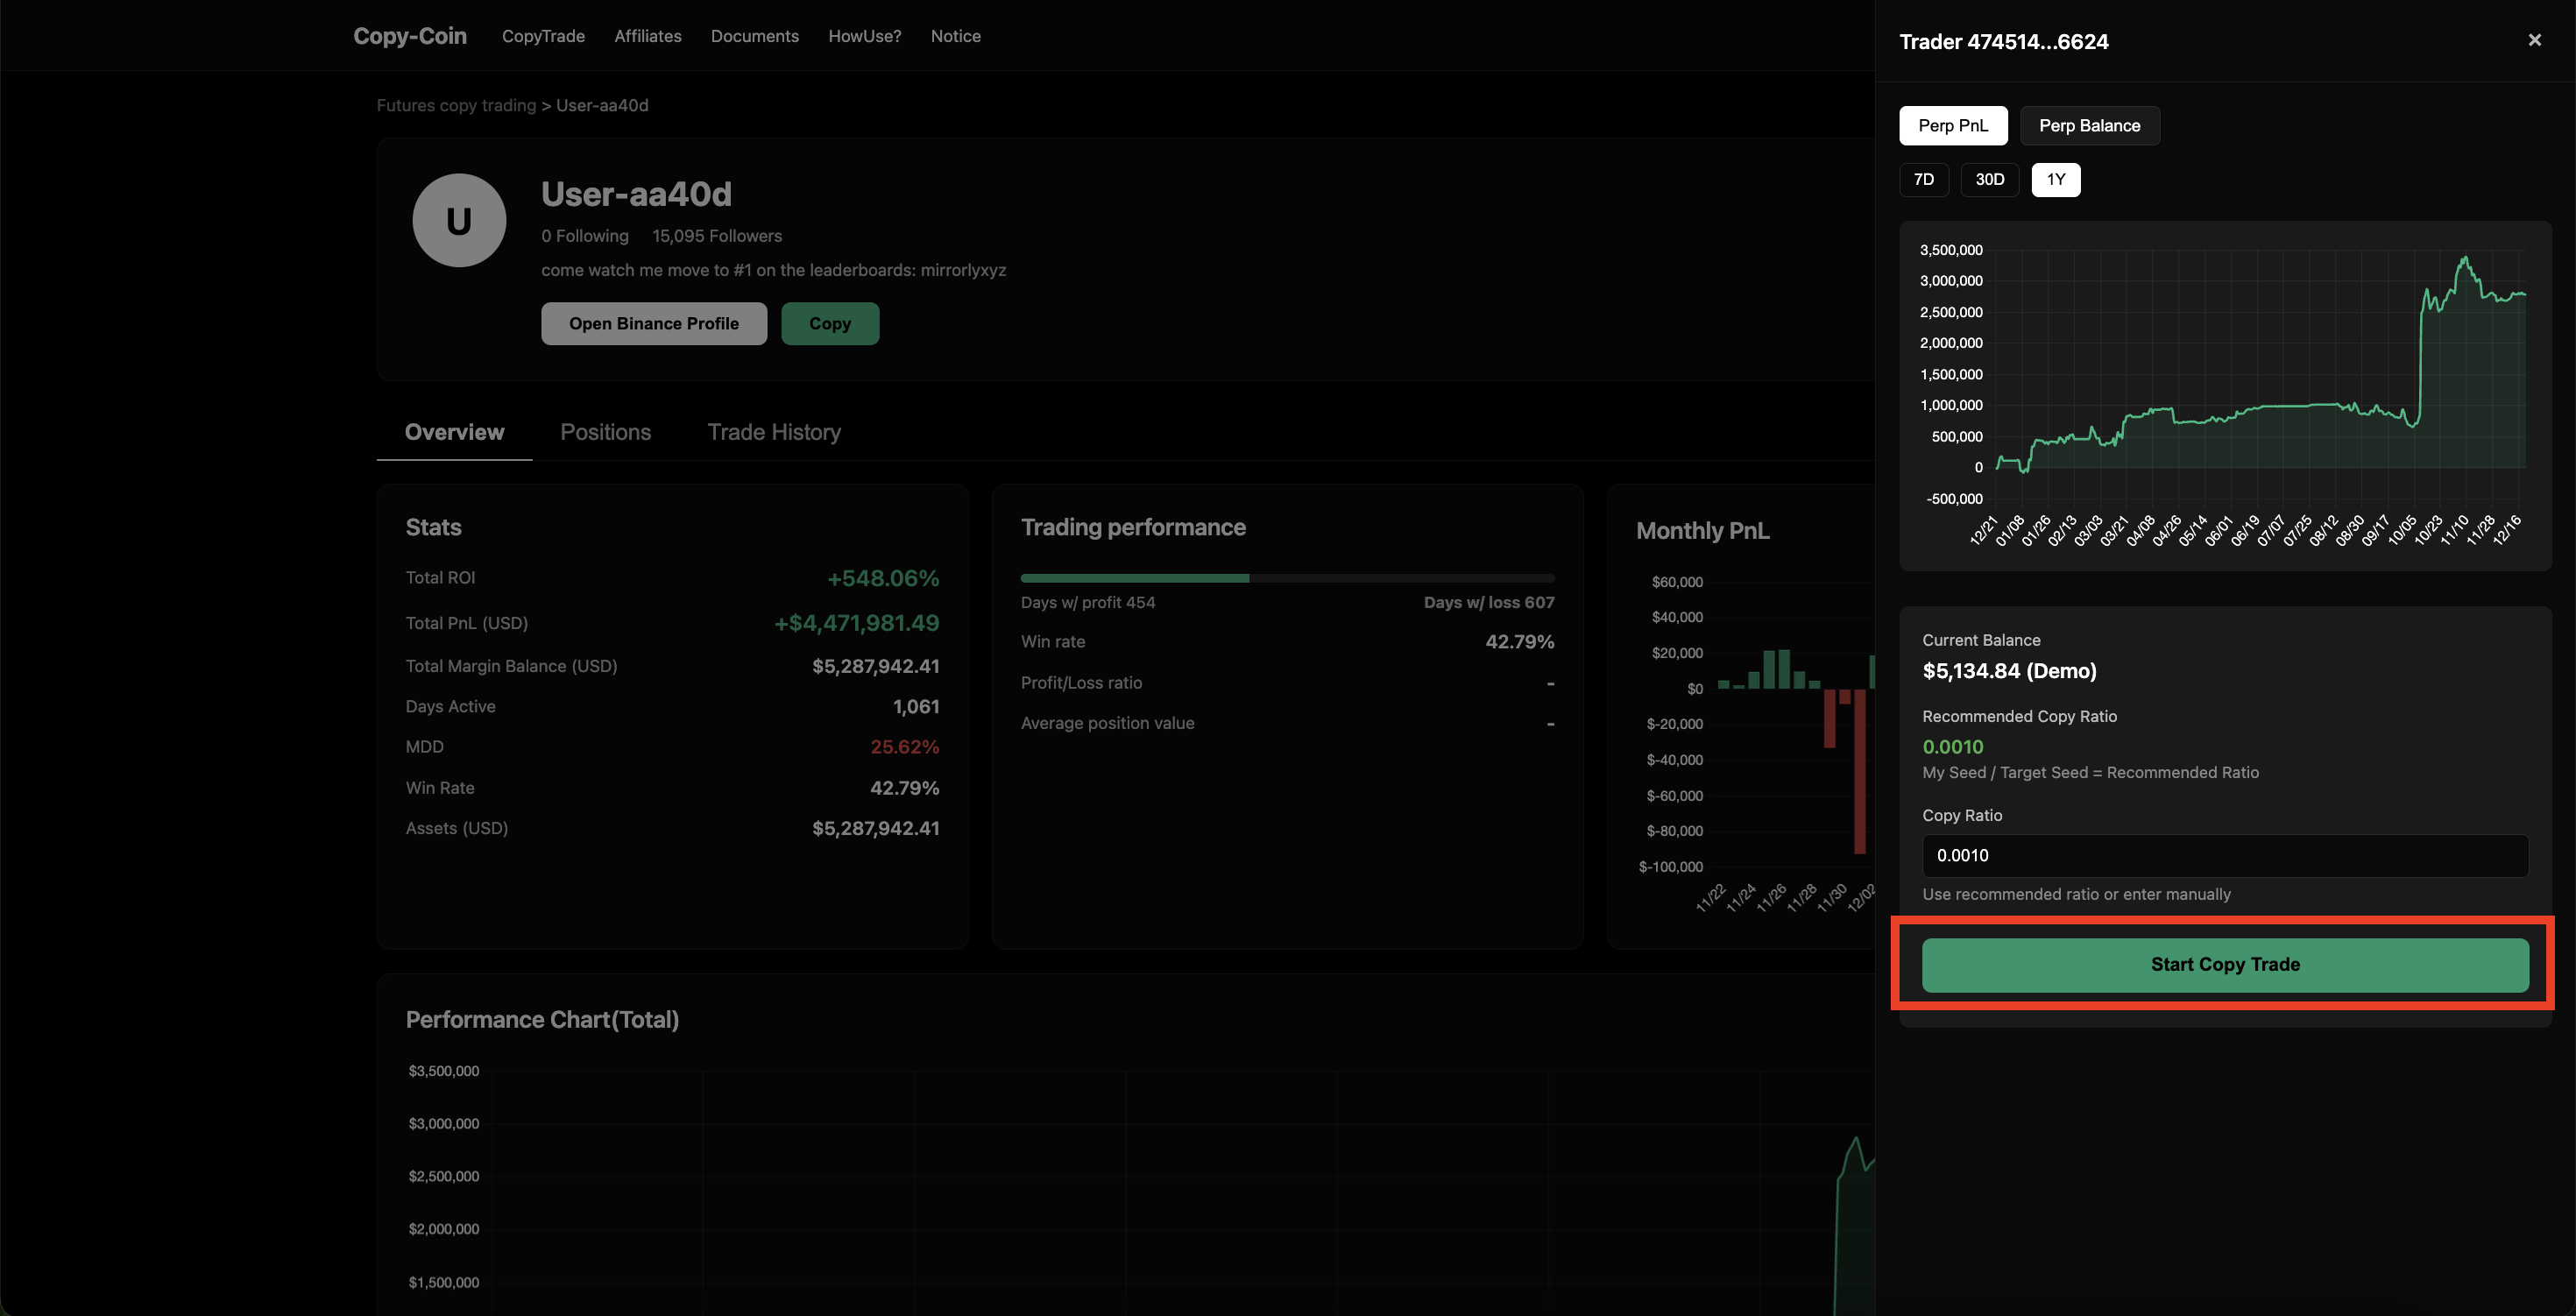Viewport: 2576px width, 1316px height.
Task: Click Win rate 42.79% in Trading performance
Action: pyautogui.click(x=1519, y=642)
